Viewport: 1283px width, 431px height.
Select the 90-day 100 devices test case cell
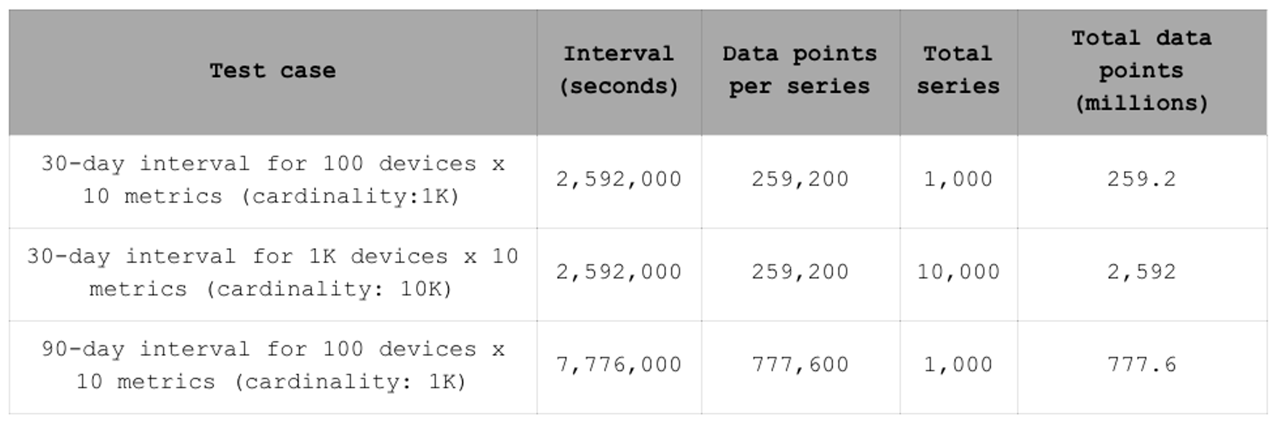pos(273,366)
